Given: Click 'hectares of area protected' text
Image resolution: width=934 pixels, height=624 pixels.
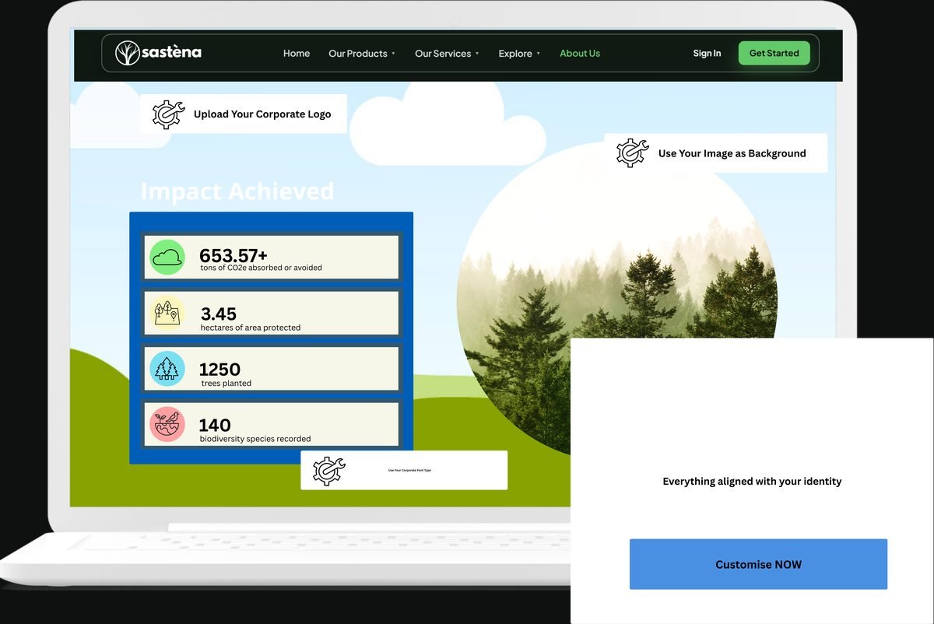Looking at the screenshot, I should (251, 328).
